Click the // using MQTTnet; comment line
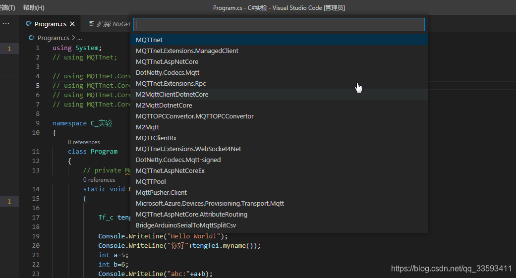The width and height of the screenshot is (516, 278). (x=85, y=57)
